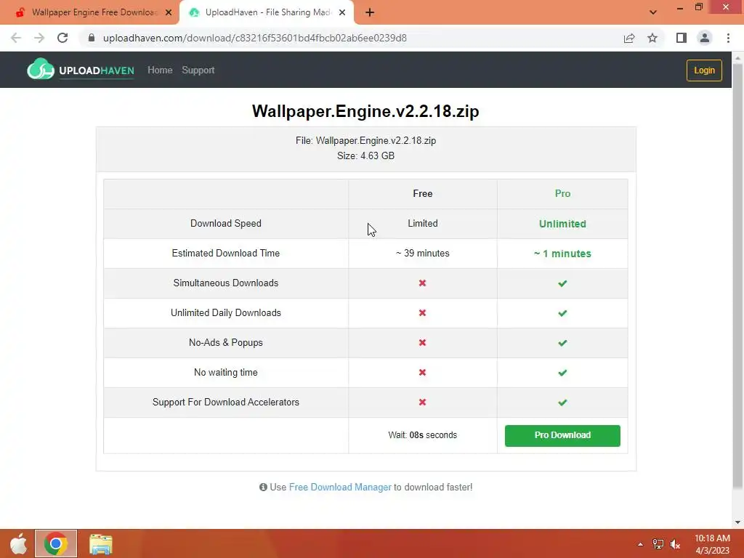Show hidden system tray icons
This screenshot has width=744, height=558.
click(x=640, y=544)
